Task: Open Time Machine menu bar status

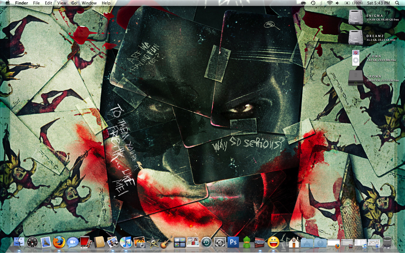Action: click(313, 3)
